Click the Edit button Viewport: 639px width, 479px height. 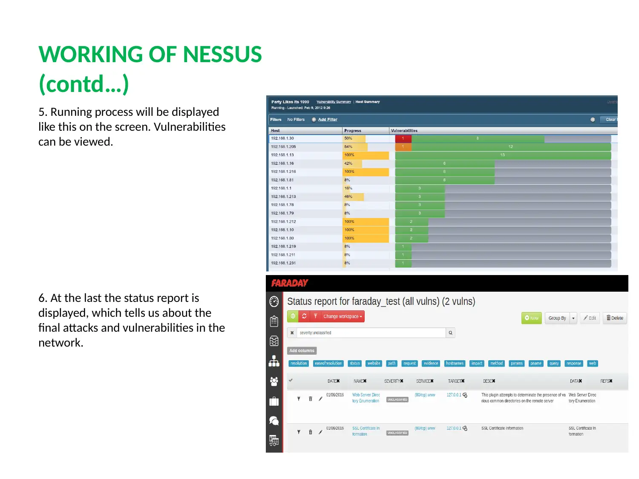tap(590, 318)
